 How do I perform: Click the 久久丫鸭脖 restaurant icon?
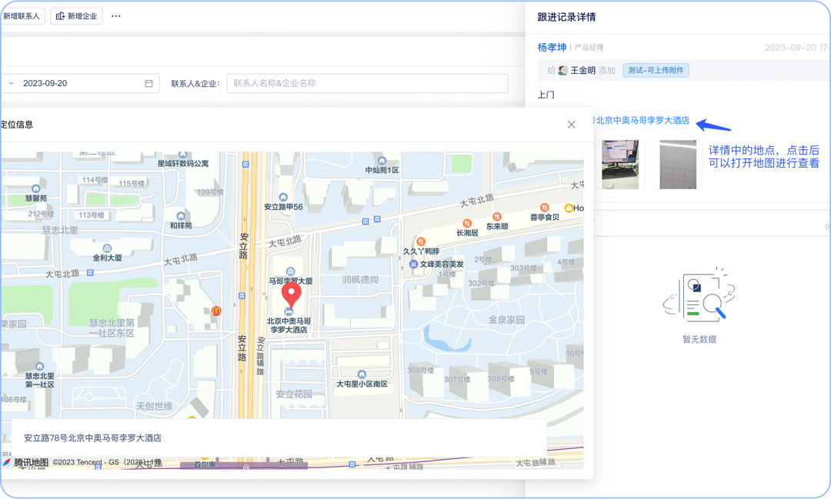click(x=421, y=242)
